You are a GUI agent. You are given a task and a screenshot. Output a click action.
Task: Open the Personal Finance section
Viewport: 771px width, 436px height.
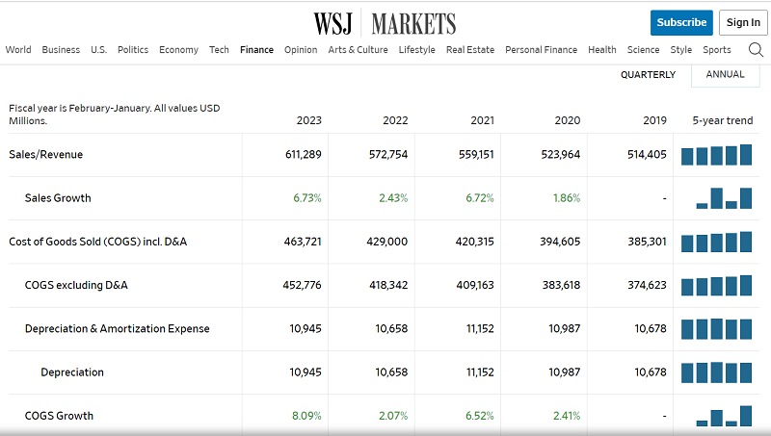(541, 50)
